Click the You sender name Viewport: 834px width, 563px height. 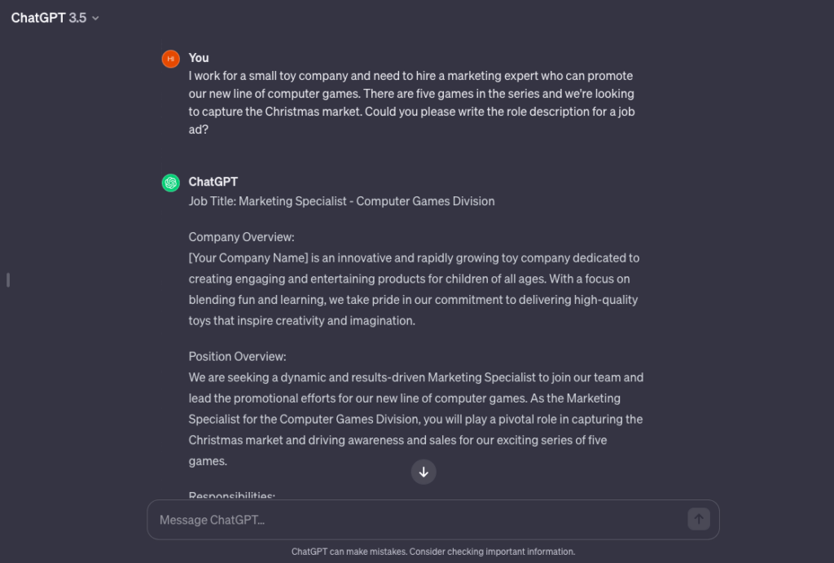click(198, 58)
